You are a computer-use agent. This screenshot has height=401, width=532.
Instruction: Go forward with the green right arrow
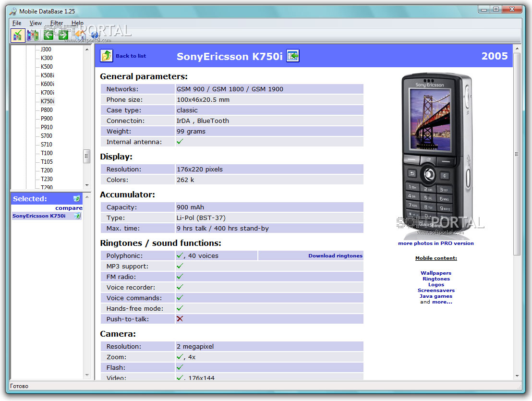coord(63,35)
